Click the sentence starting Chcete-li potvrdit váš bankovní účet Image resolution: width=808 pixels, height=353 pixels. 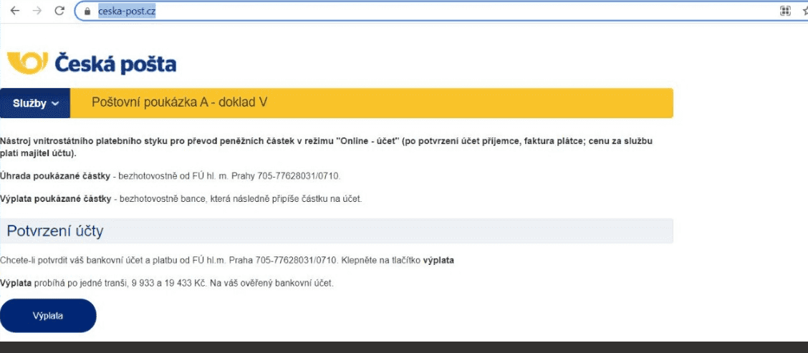[x=227, y=260]
